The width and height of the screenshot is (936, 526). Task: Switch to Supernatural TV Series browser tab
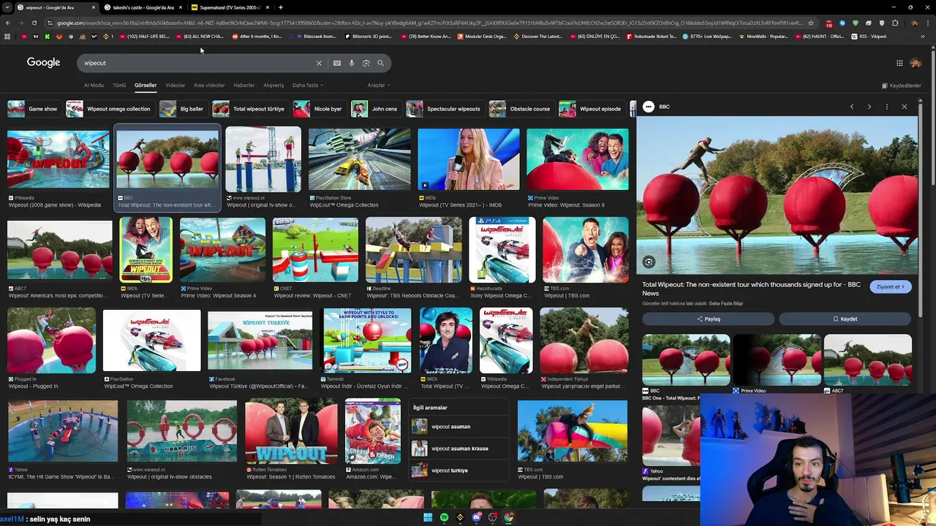tap(230, 7)
